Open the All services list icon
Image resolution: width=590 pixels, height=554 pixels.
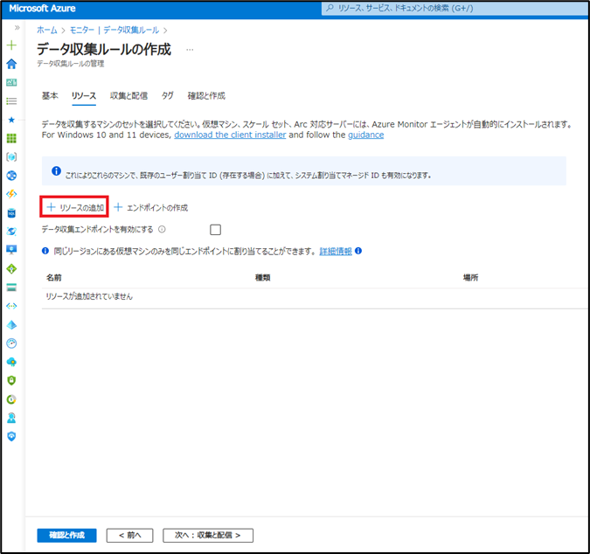pos(11,100)
